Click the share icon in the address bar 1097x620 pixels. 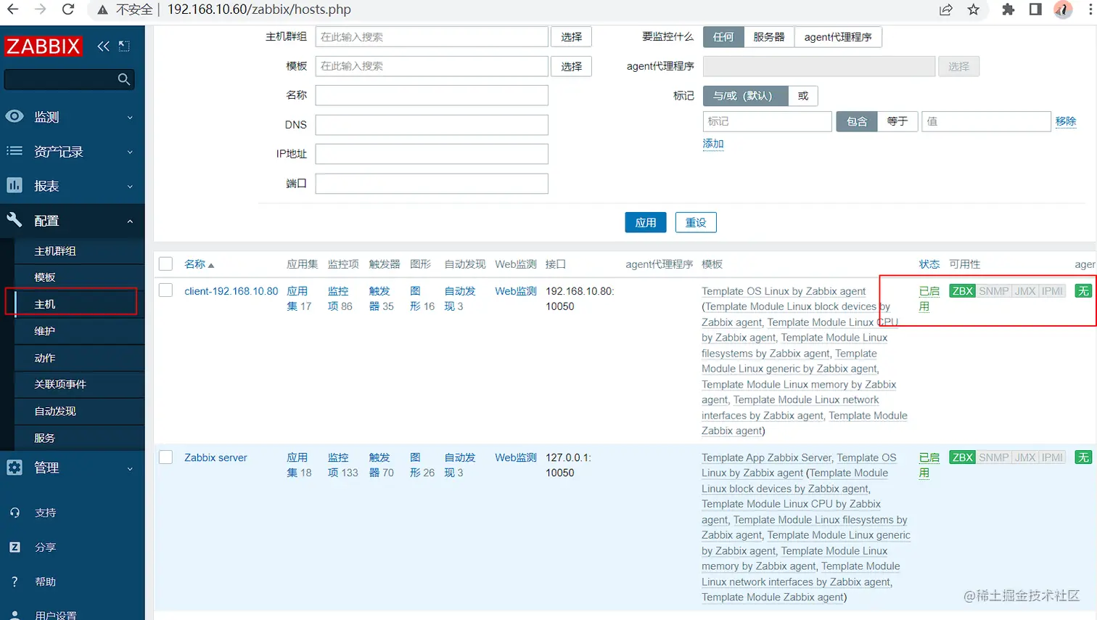coord(946,9)
